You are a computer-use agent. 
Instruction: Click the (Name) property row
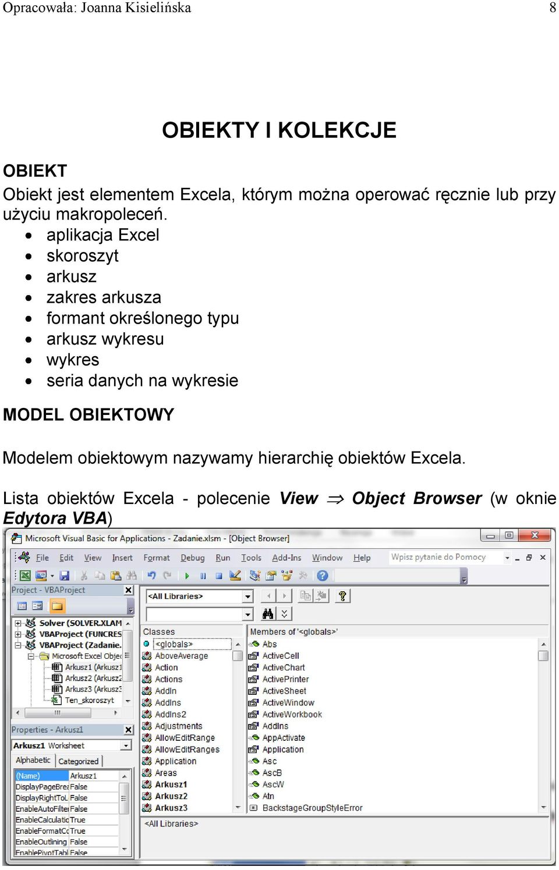click(66, 776)
